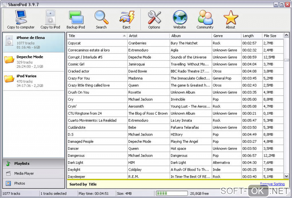Select the 'Daysleeper' track title
Screen dimensions: 292x198
tap(76, 176)
